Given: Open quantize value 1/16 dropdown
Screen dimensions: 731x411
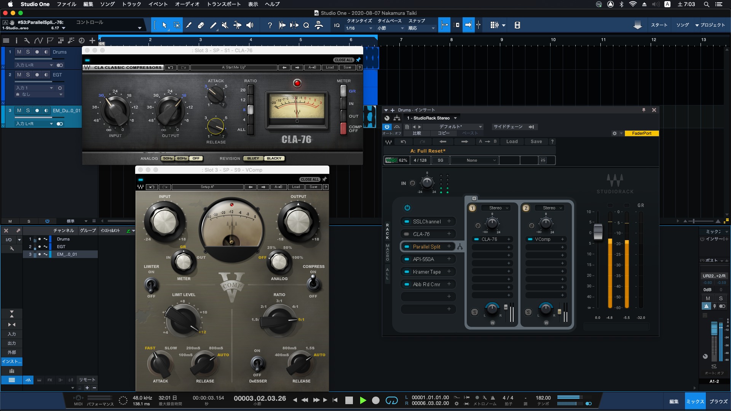Looking at the screenshot, I should click(x=359, y=28).
